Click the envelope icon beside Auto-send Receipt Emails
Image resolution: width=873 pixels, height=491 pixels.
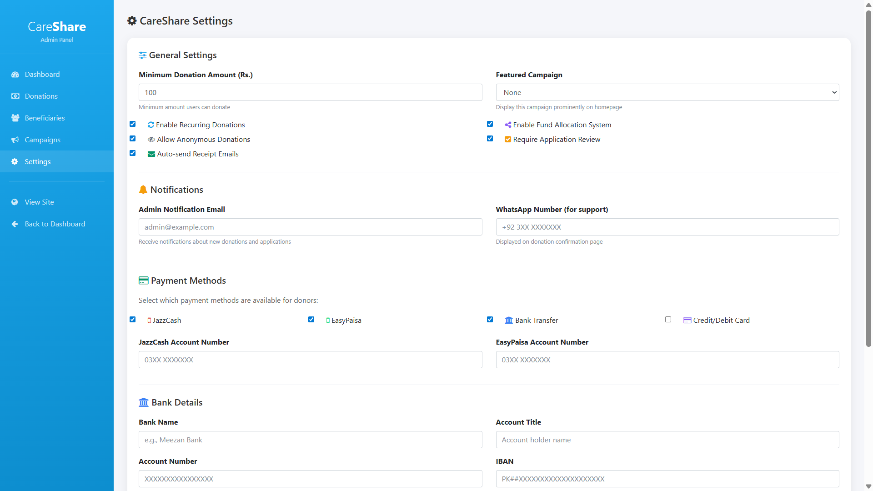pyautogui.click(x=151, y=154)
